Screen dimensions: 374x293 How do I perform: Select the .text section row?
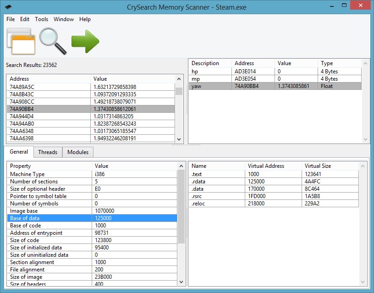click(274, 174)
